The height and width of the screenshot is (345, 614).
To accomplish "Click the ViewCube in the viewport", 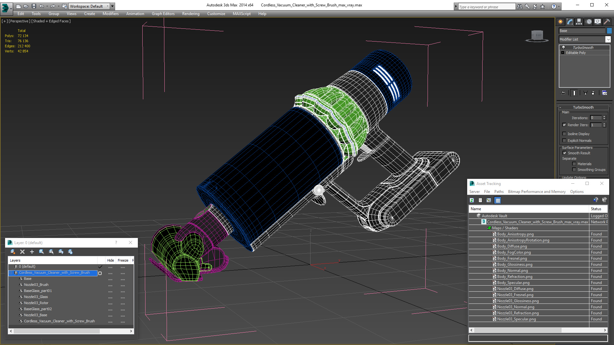I will click(x=537, y=35).
